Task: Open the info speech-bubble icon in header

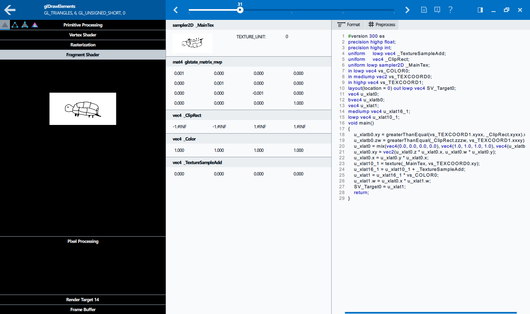Action: [437, 10]
